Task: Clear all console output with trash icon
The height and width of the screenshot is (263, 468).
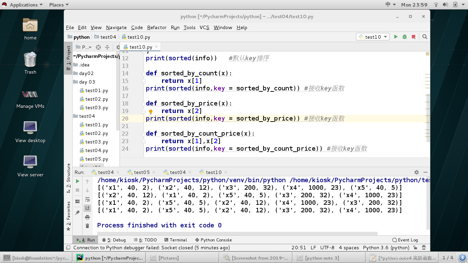Action: coord(87,226)
